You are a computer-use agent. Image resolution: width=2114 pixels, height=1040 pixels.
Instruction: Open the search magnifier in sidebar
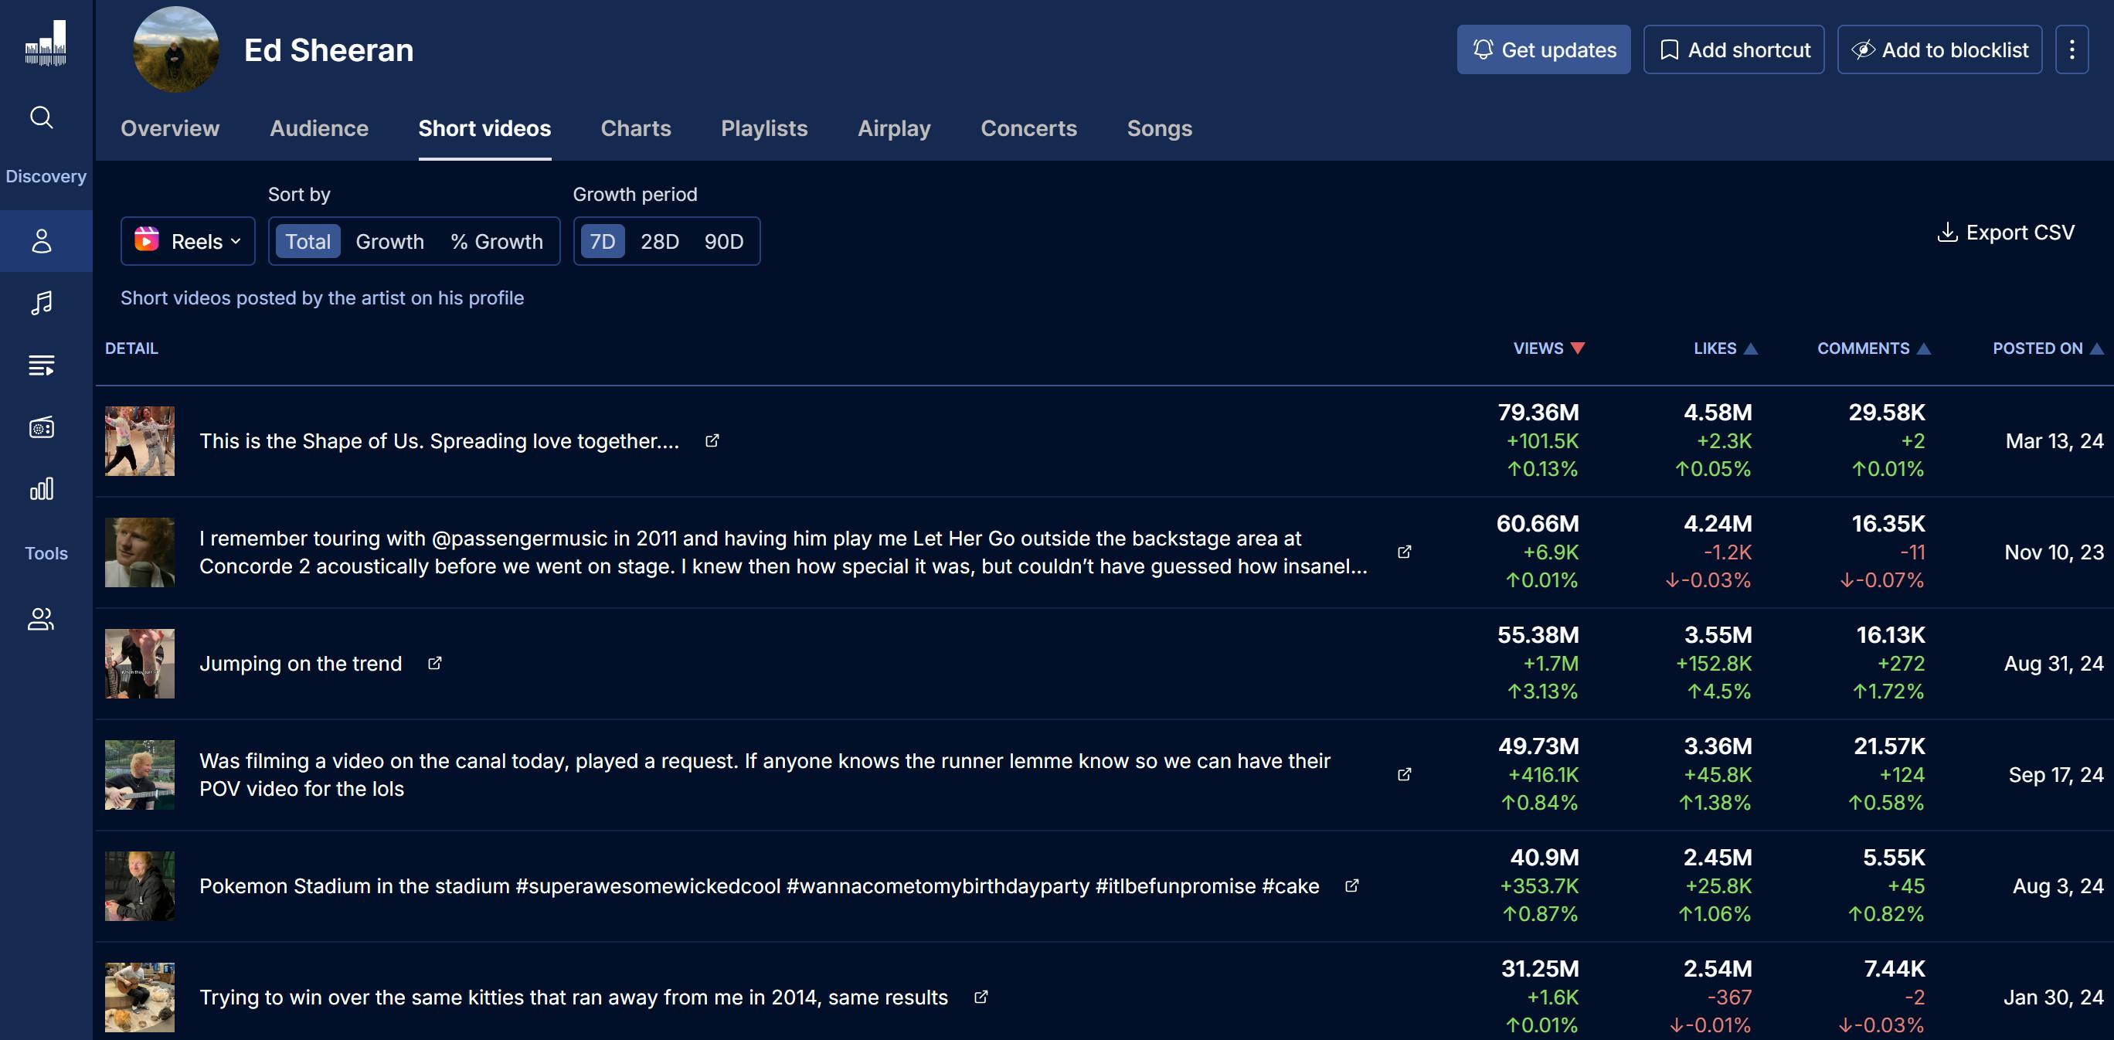[42, 117]
